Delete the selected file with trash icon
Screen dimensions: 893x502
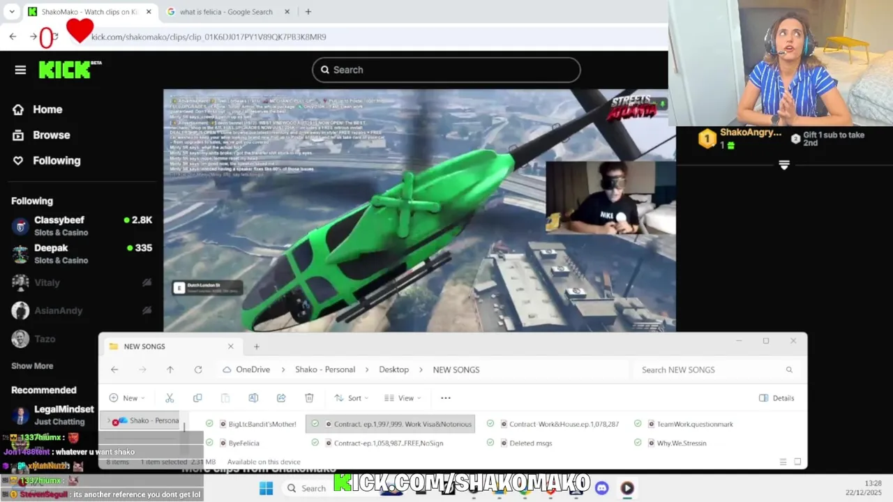(x=309, y=398)
